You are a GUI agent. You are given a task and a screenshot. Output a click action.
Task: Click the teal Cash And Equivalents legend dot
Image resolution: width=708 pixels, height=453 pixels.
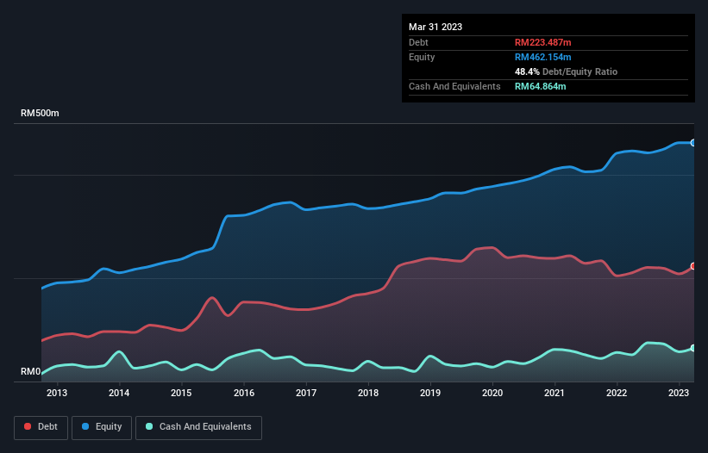(x=149, y=426)
